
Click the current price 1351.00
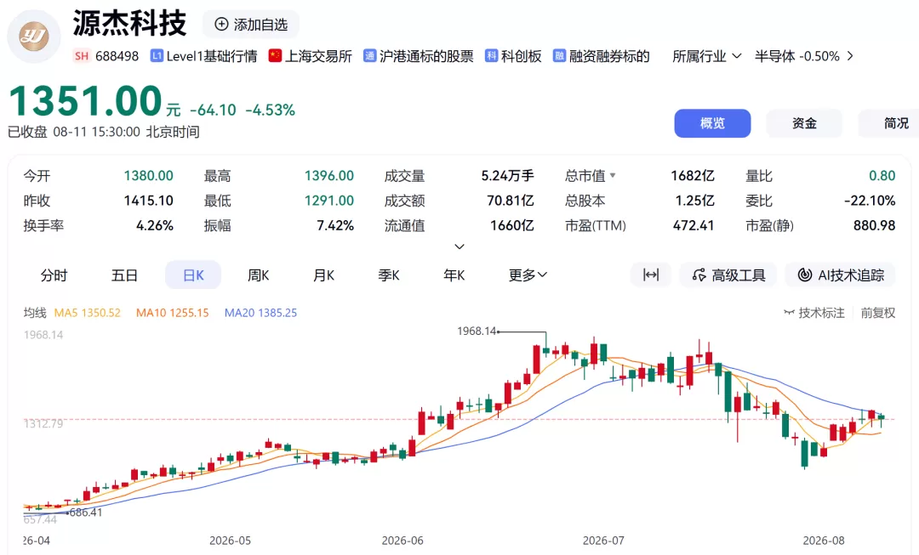[x=86, y=100]
